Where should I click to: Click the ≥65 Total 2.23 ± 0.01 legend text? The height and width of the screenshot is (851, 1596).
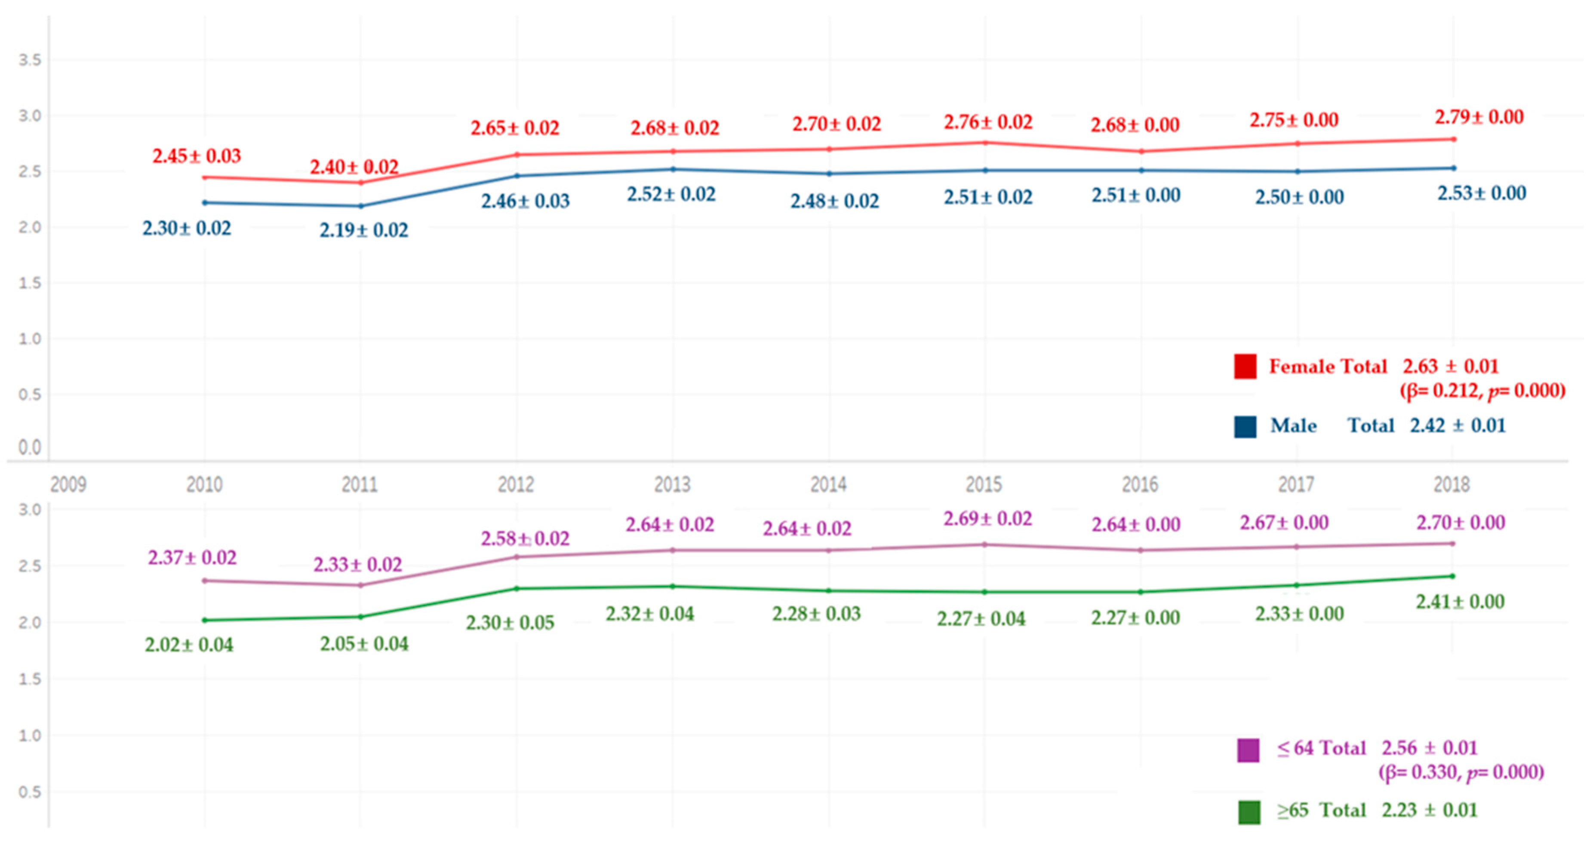pos(1377,810)
